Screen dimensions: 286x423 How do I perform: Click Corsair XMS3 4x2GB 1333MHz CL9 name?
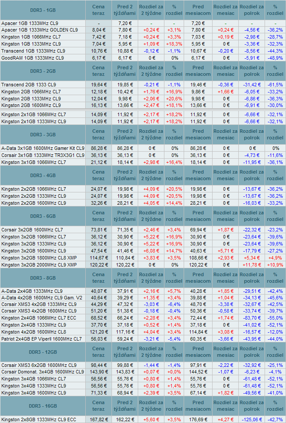coord(39,304)
